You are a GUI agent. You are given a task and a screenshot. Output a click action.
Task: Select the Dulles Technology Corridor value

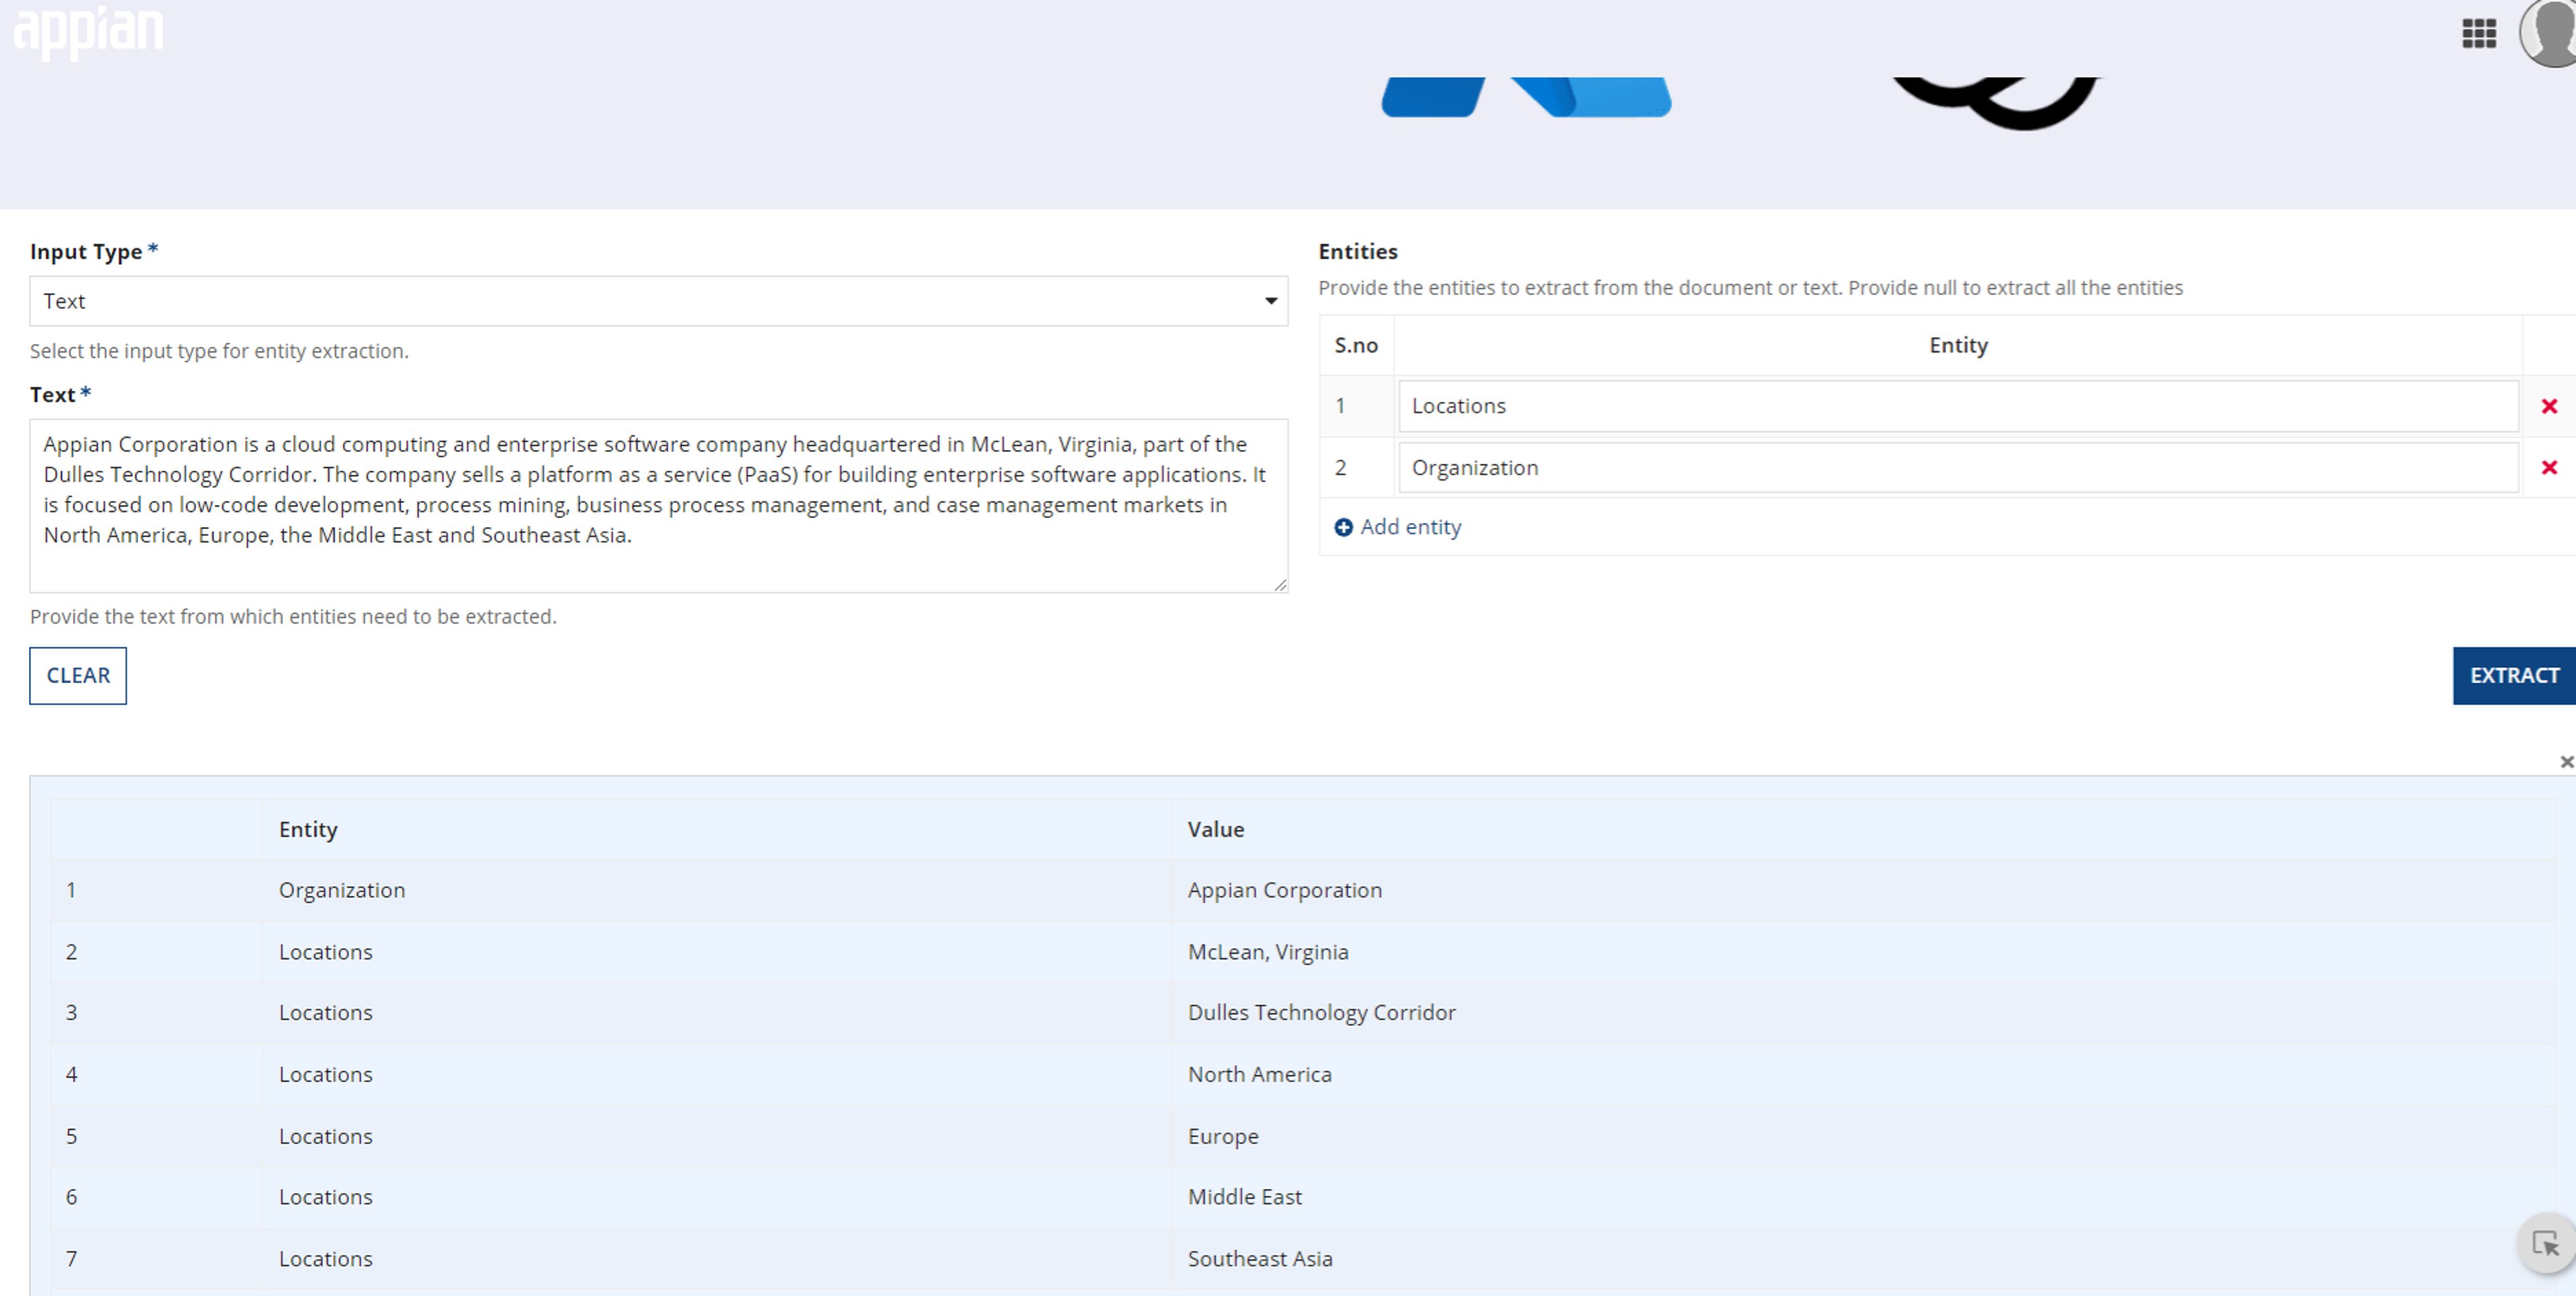1321,1012
